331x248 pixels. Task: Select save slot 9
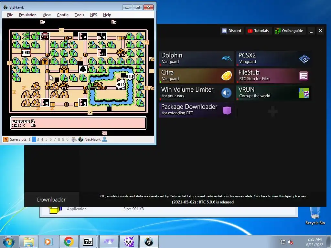tap(63, 139)
